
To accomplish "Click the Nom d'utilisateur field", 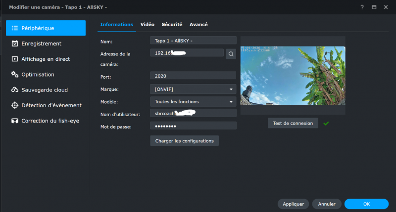I will (193, 114).
